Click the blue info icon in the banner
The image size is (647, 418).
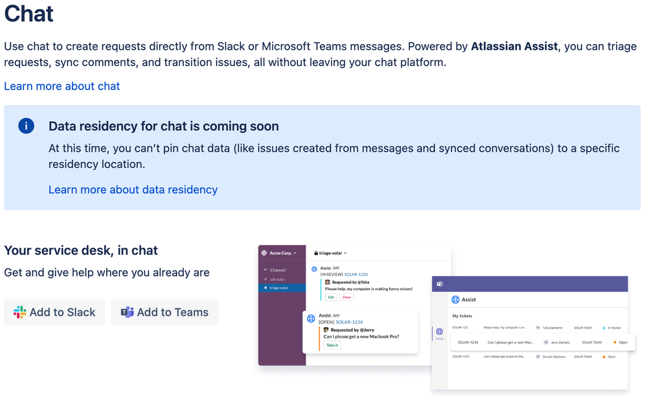[26, 126]
